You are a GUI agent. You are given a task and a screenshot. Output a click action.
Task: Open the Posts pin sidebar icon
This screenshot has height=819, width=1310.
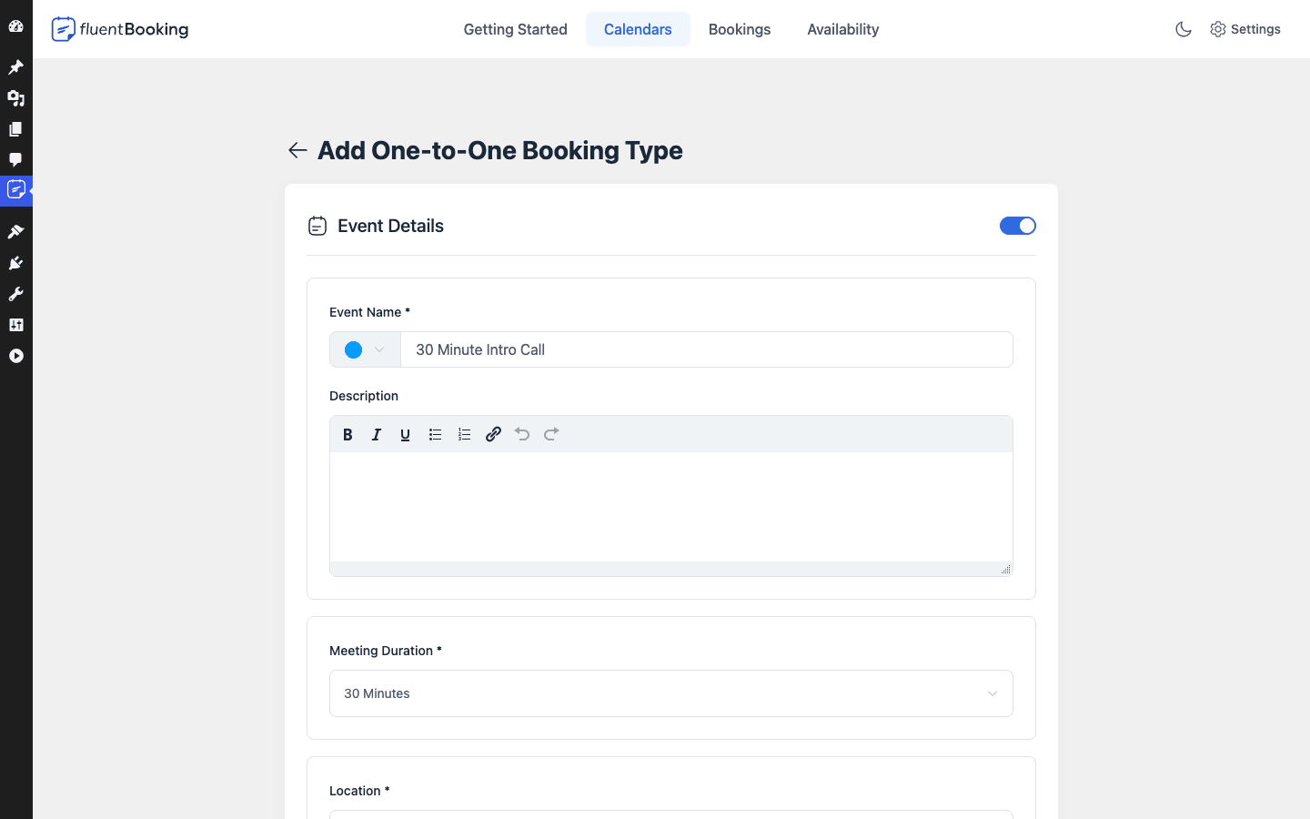tap(15, 67)
